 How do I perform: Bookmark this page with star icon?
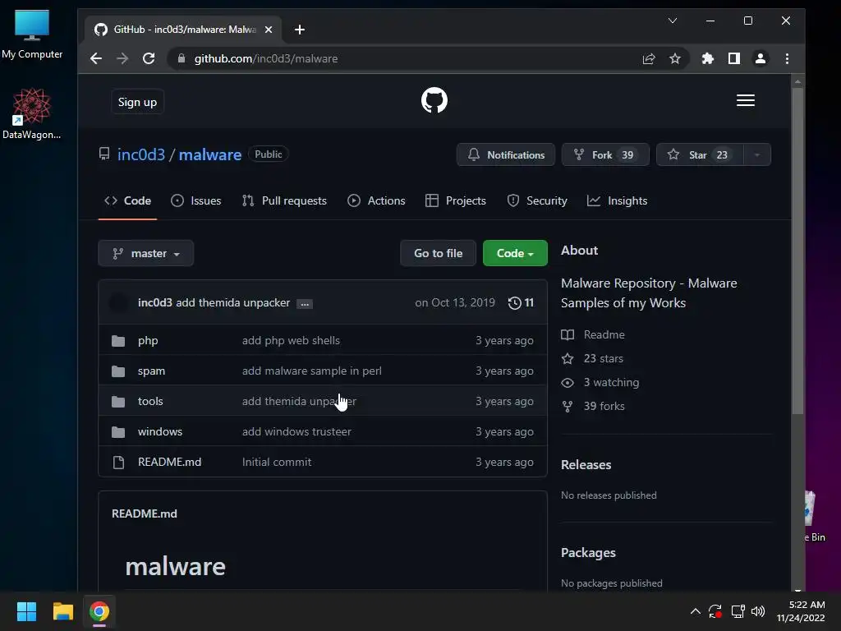(x=675, y=58)
